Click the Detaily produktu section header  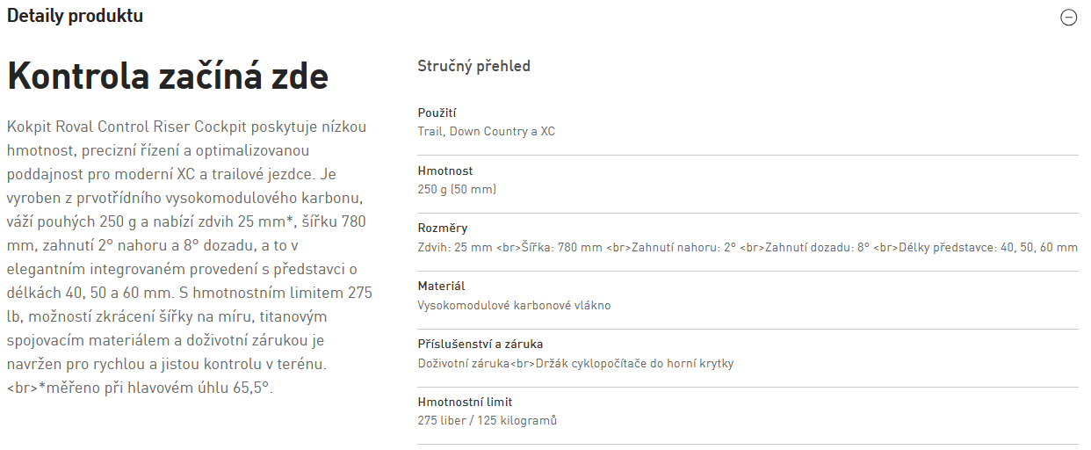(x=75, y=16)
